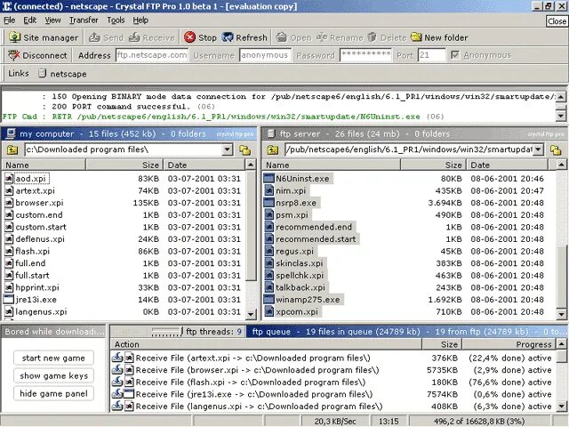This screenshot has width=569, height=427.
Task: Click the queue list scroll down arrow
Action: (x=561, y=406)
